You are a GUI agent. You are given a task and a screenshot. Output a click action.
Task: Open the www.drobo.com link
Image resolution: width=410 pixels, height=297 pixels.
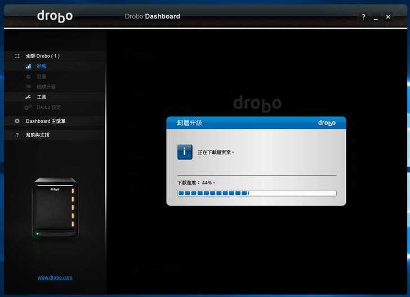point(55,278)
